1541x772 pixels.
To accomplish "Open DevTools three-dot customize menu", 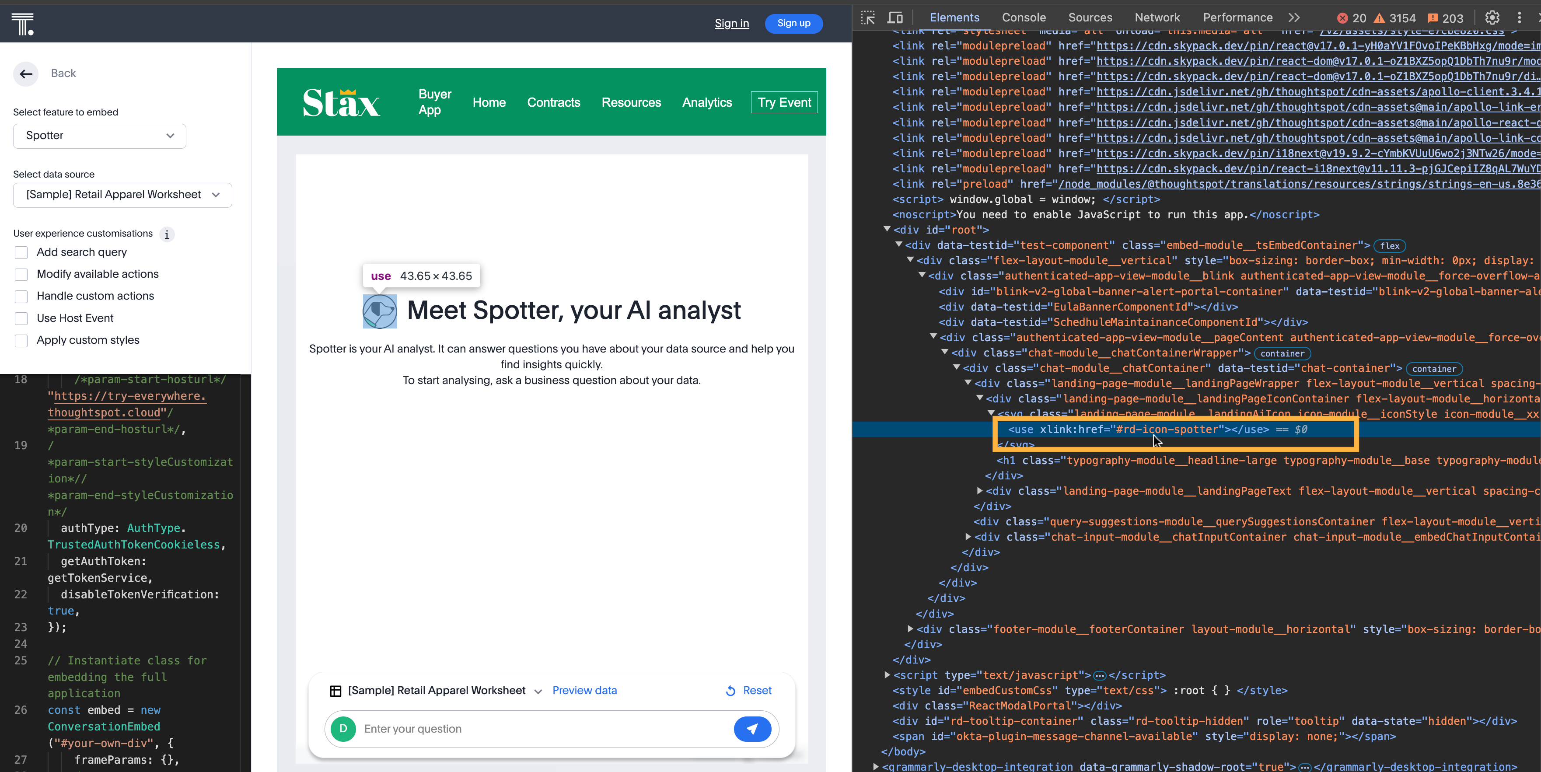I will [x=1520, y=18].
